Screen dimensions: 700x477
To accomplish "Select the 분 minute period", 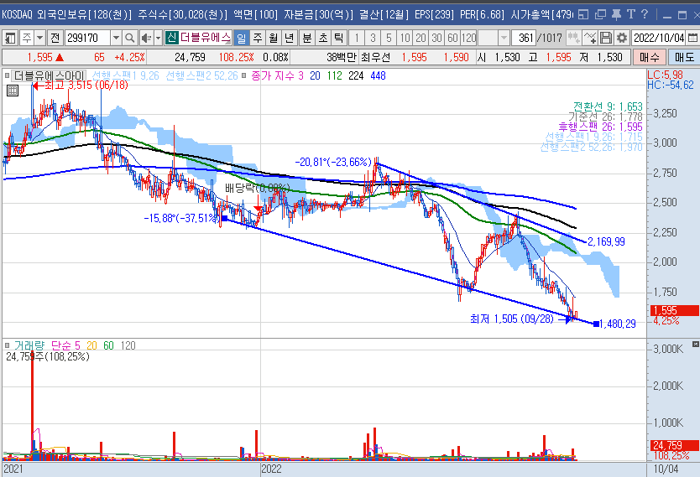I will [x=307, y=38].
